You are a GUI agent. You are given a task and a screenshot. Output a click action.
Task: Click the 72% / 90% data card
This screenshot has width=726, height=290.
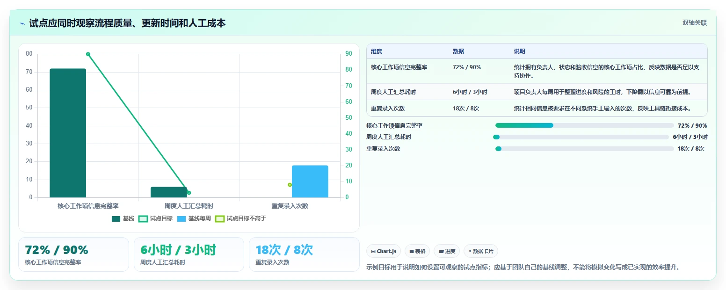click(x=73, y=254)
